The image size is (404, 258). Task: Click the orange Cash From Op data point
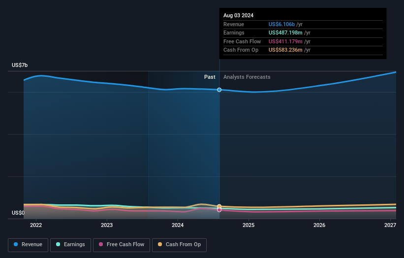(x=219, y=206)
